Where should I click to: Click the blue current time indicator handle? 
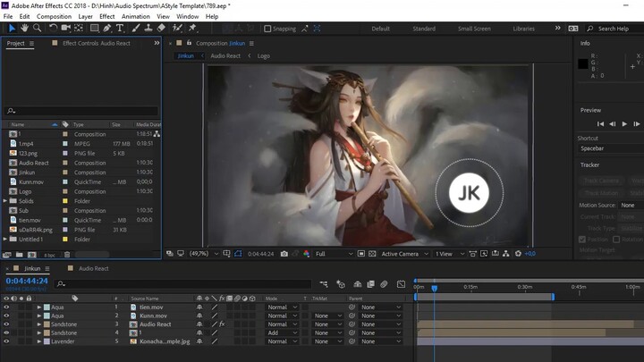[434, 289]
